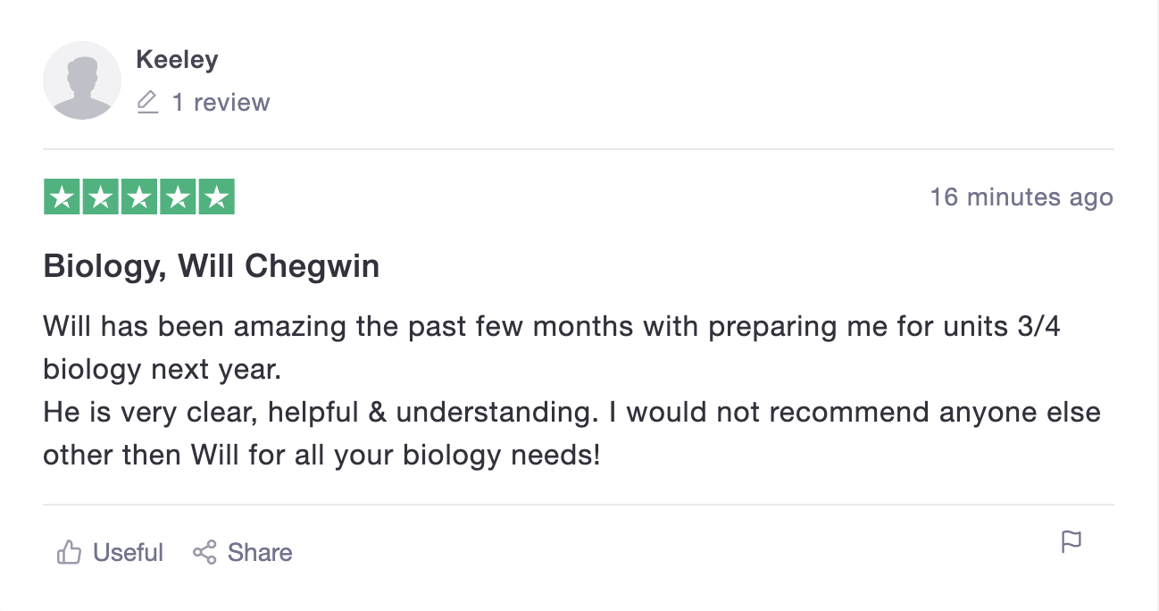
Task: Open the reviewer name Keeley
Action: pos(177,60)
